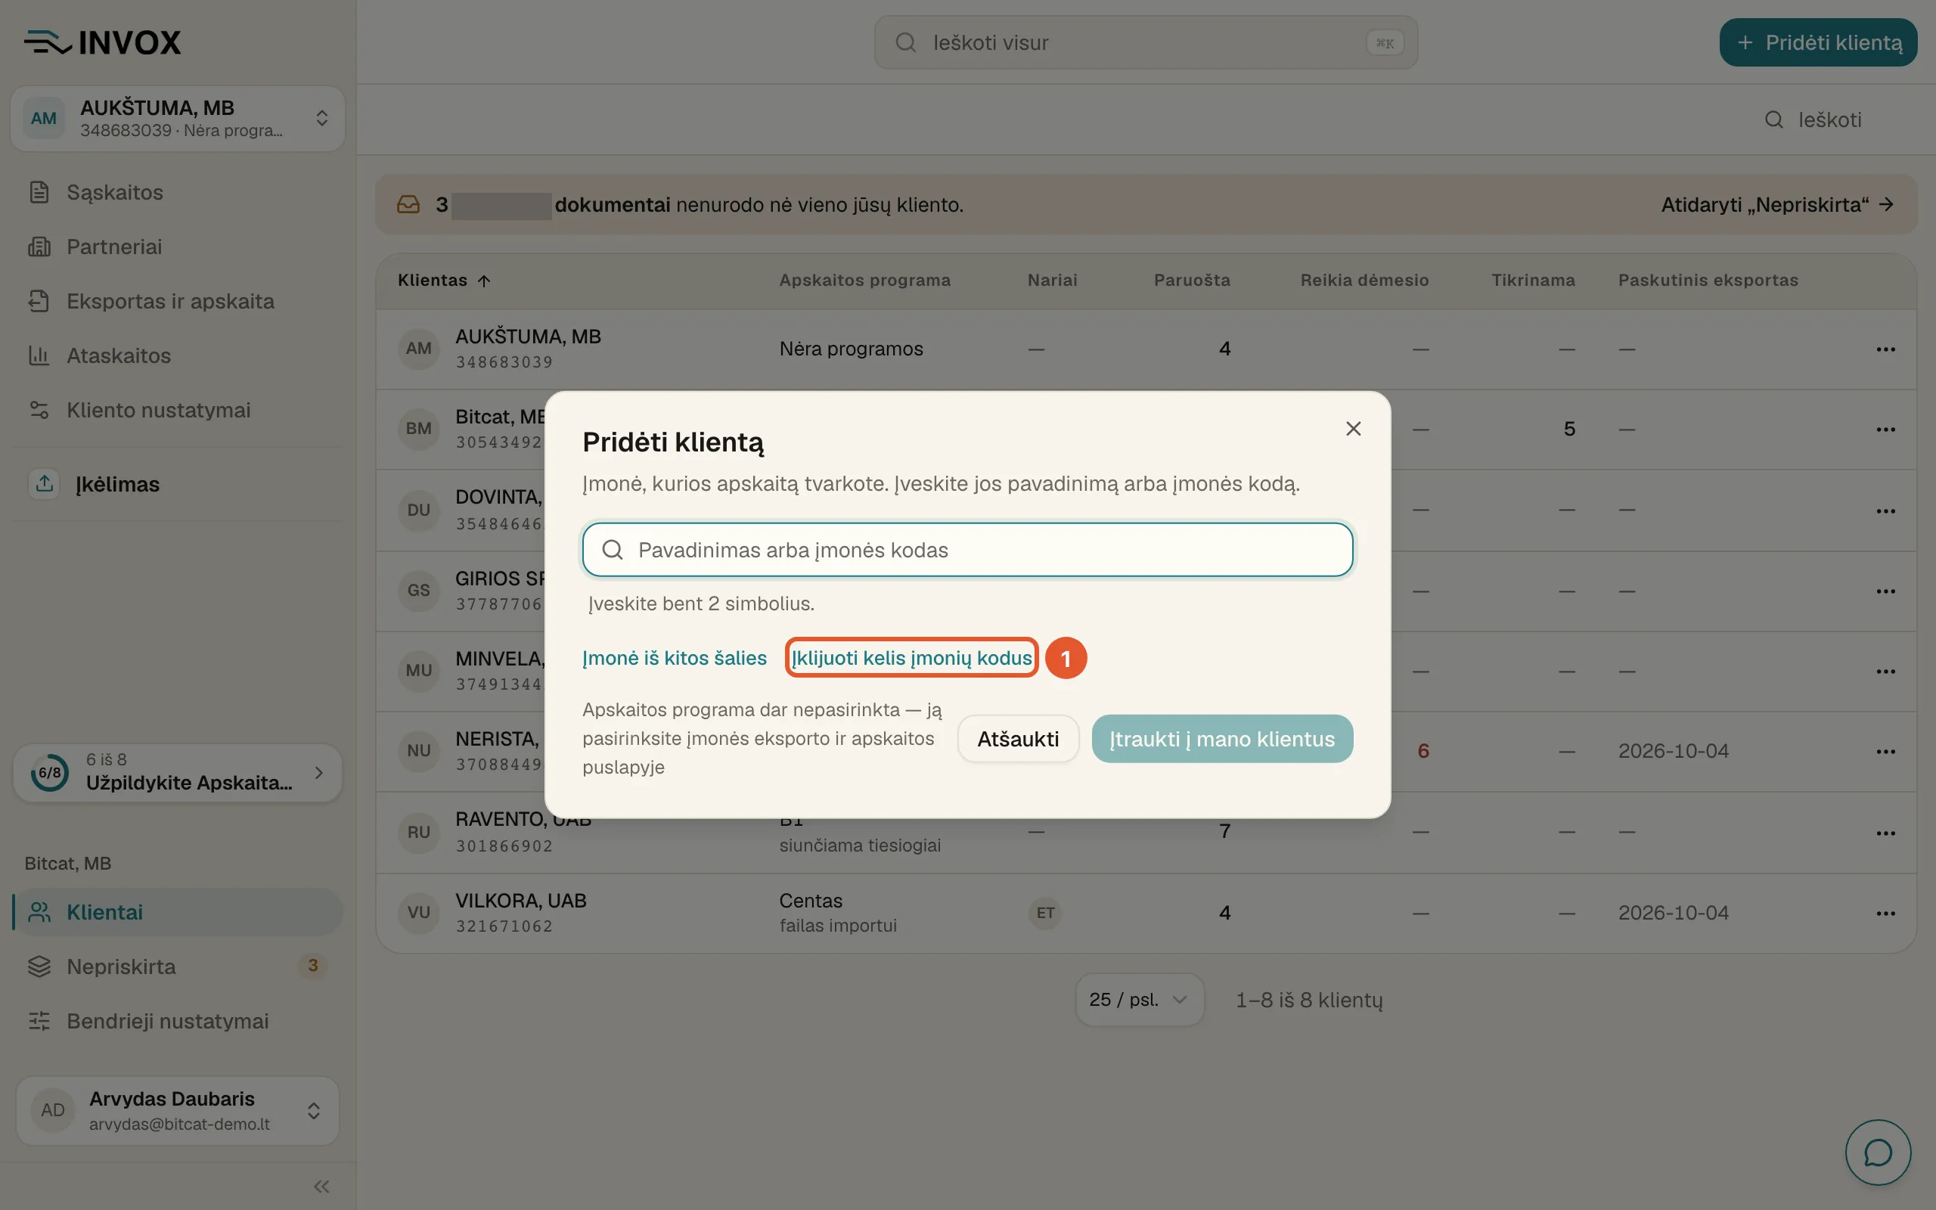Click the ET member avatar in VILKORA row
Screen dimensions: 1936x1210
[1045, 913]
